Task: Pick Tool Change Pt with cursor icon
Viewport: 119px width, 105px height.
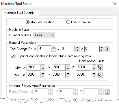Action: [107, 49]
